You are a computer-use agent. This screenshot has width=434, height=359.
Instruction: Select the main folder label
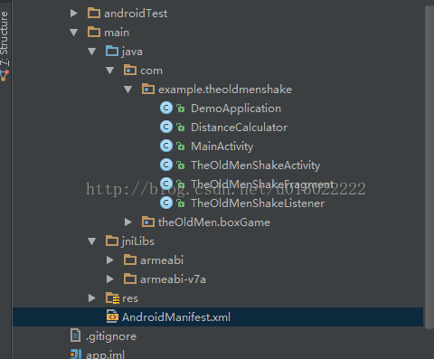point(117,33)
